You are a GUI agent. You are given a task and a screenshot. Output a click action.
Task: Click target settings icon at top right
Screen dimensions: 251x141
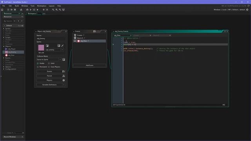247,9
